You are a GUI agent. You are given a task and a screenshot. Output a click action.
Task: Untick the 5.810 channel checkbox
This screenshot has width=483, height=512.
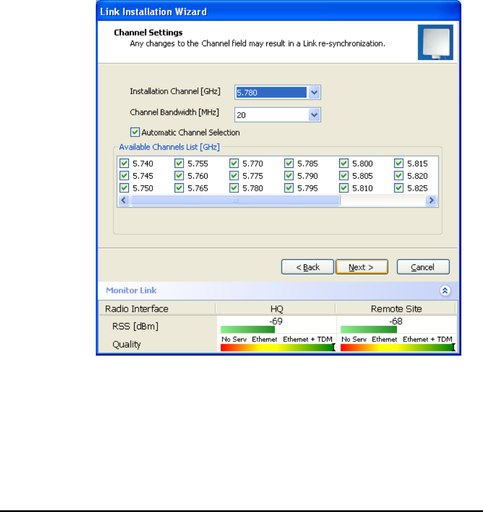click(344, 188)
